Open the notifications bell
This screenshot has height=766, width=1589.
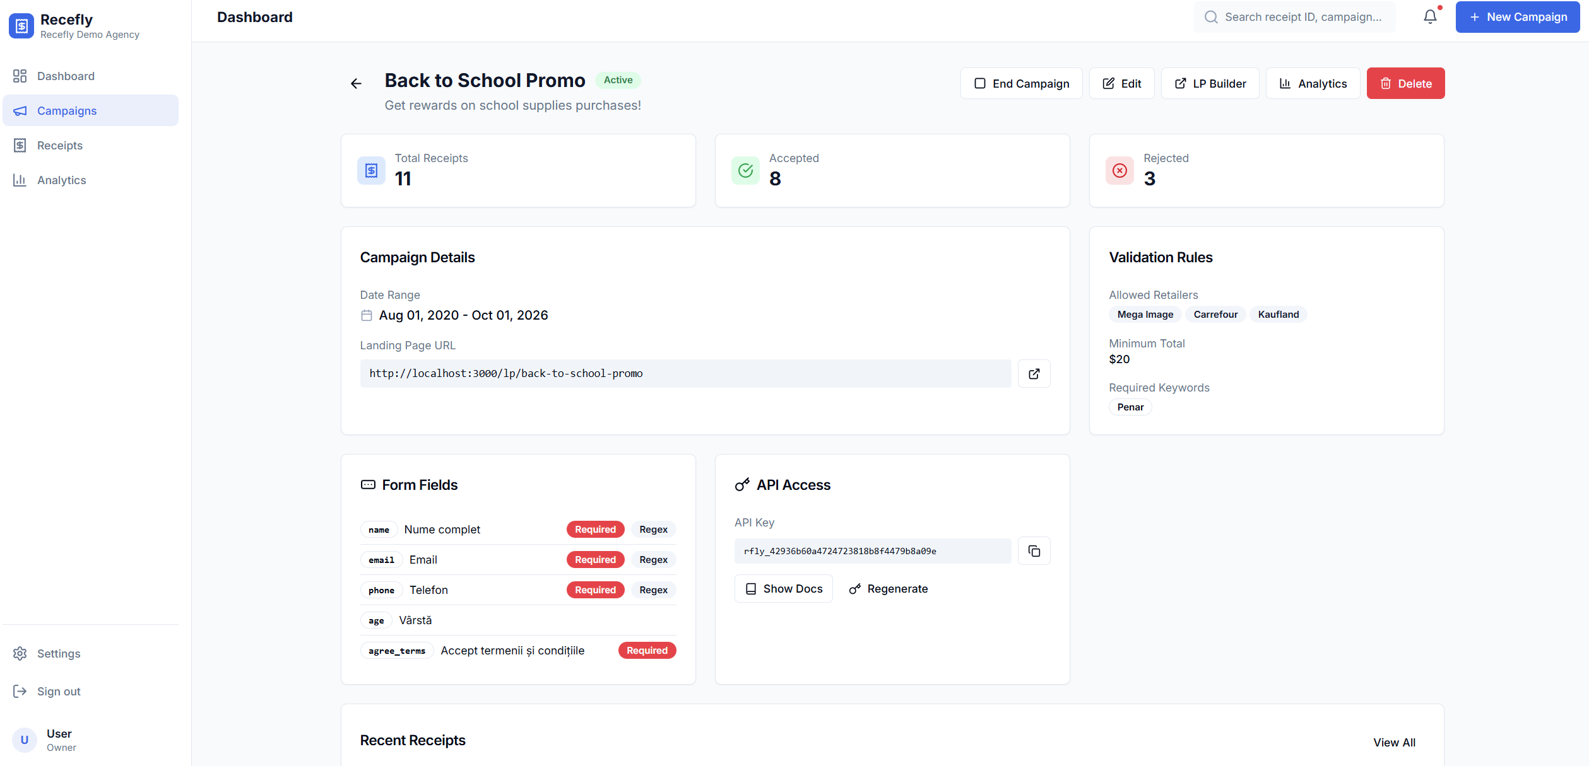(x=1429, y=16)
